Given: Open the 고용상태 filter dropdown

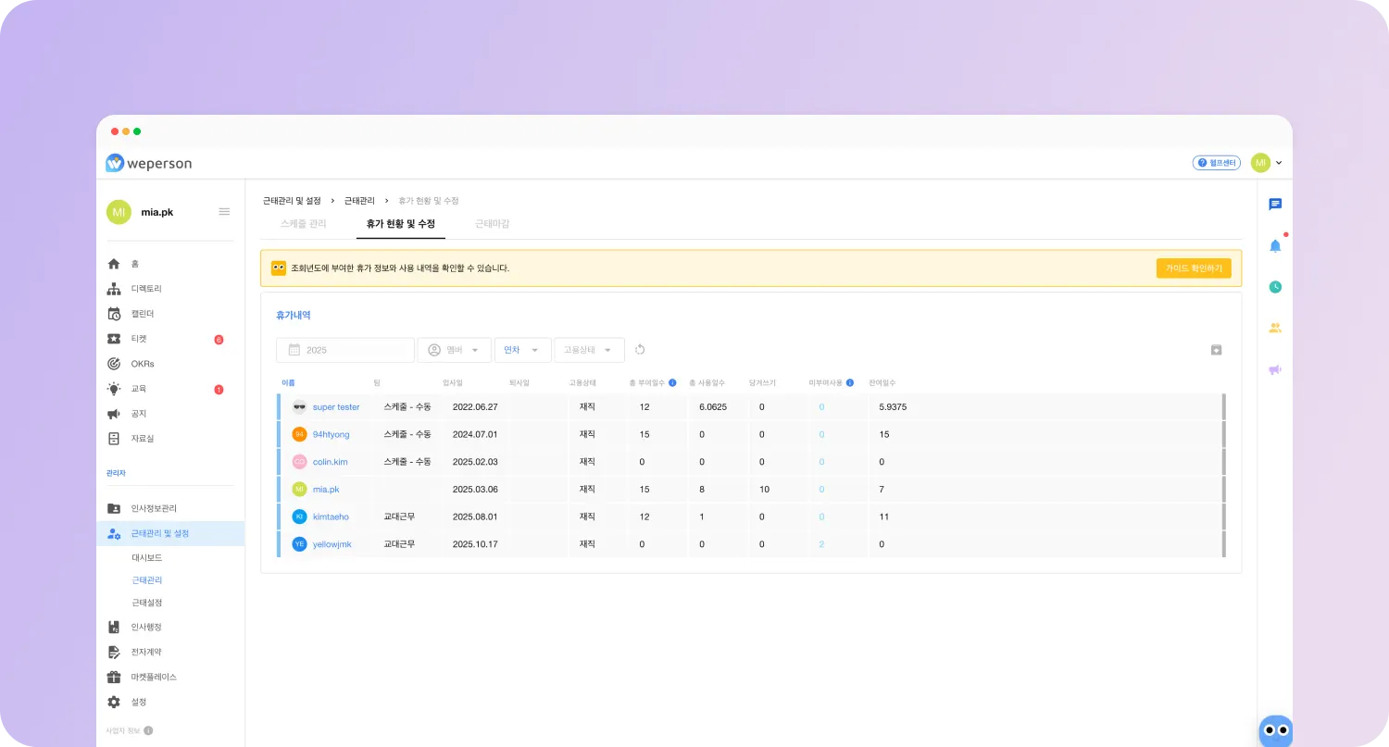Looking at the screenshot, I should 589,350.
